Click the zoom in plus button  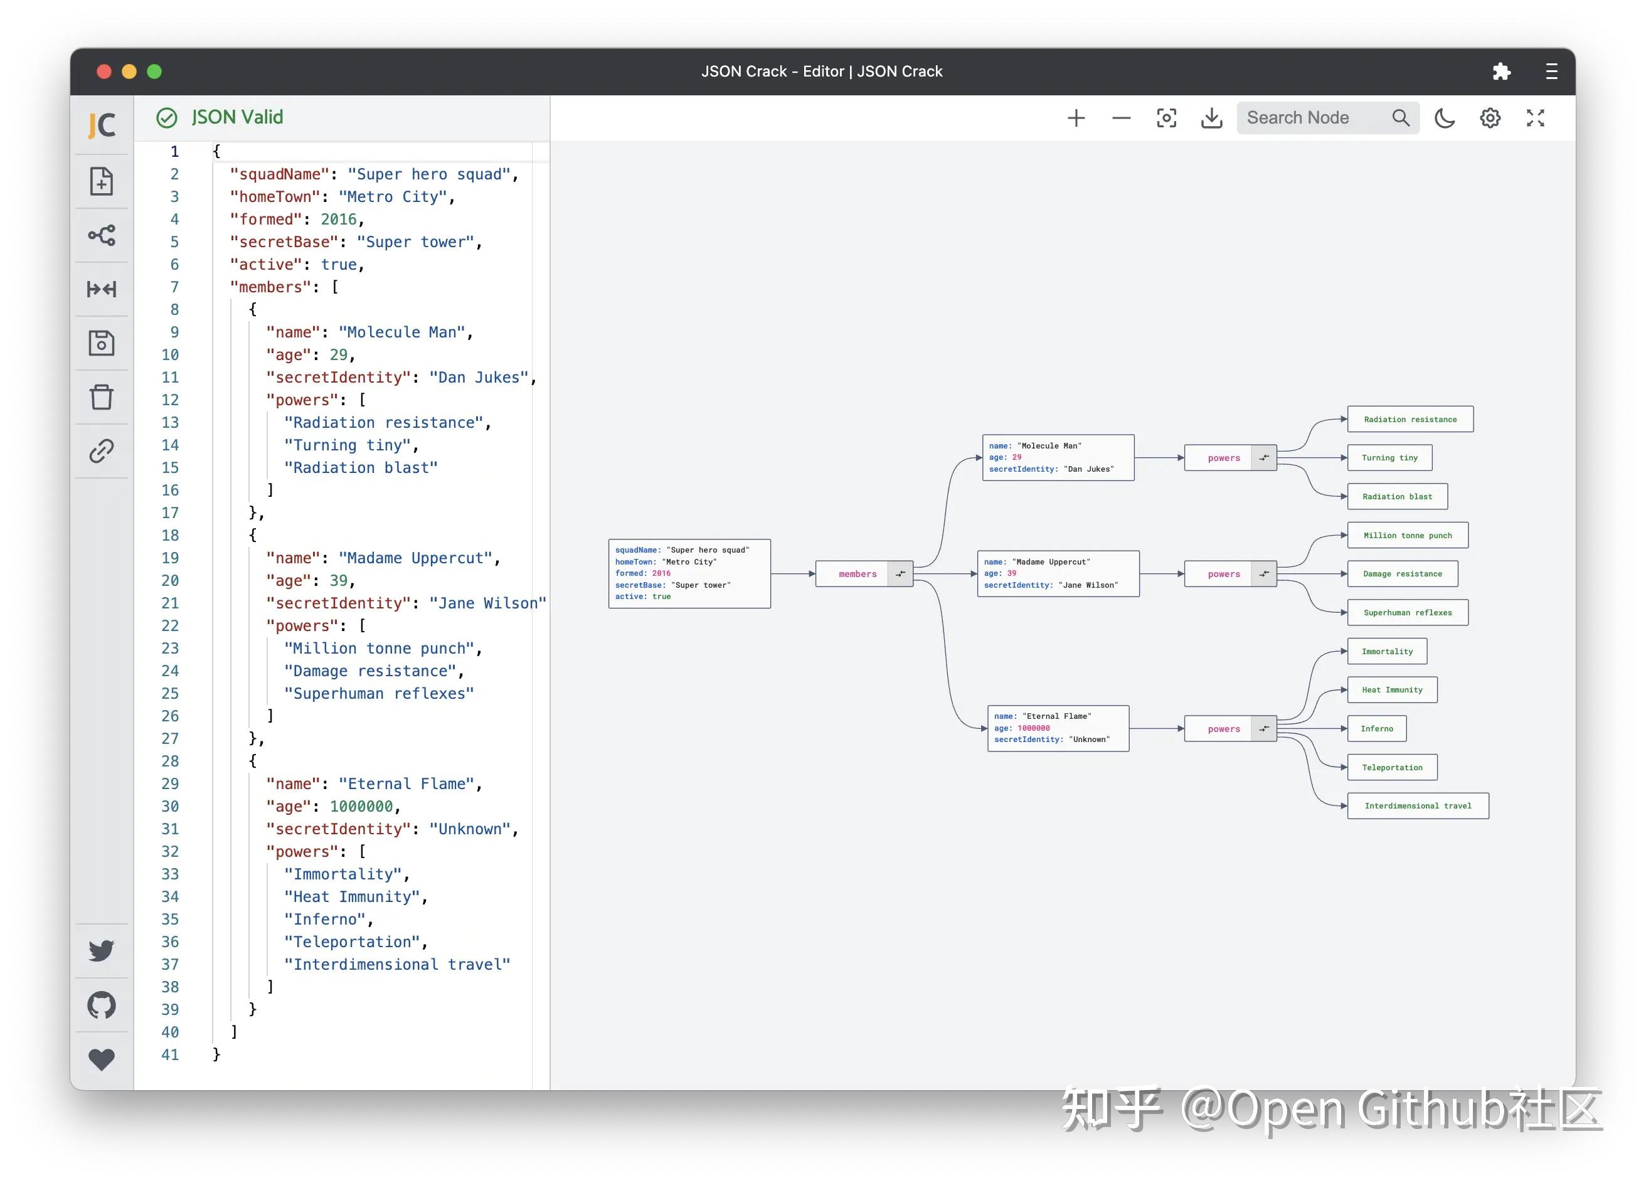[1076, 117]
